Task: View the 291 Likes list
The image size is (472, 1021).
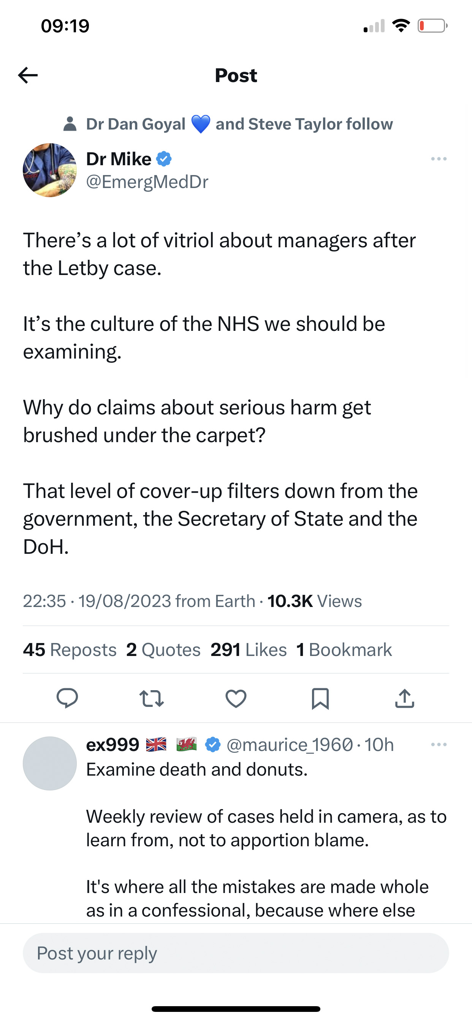Action: click(x=249, y=650)
